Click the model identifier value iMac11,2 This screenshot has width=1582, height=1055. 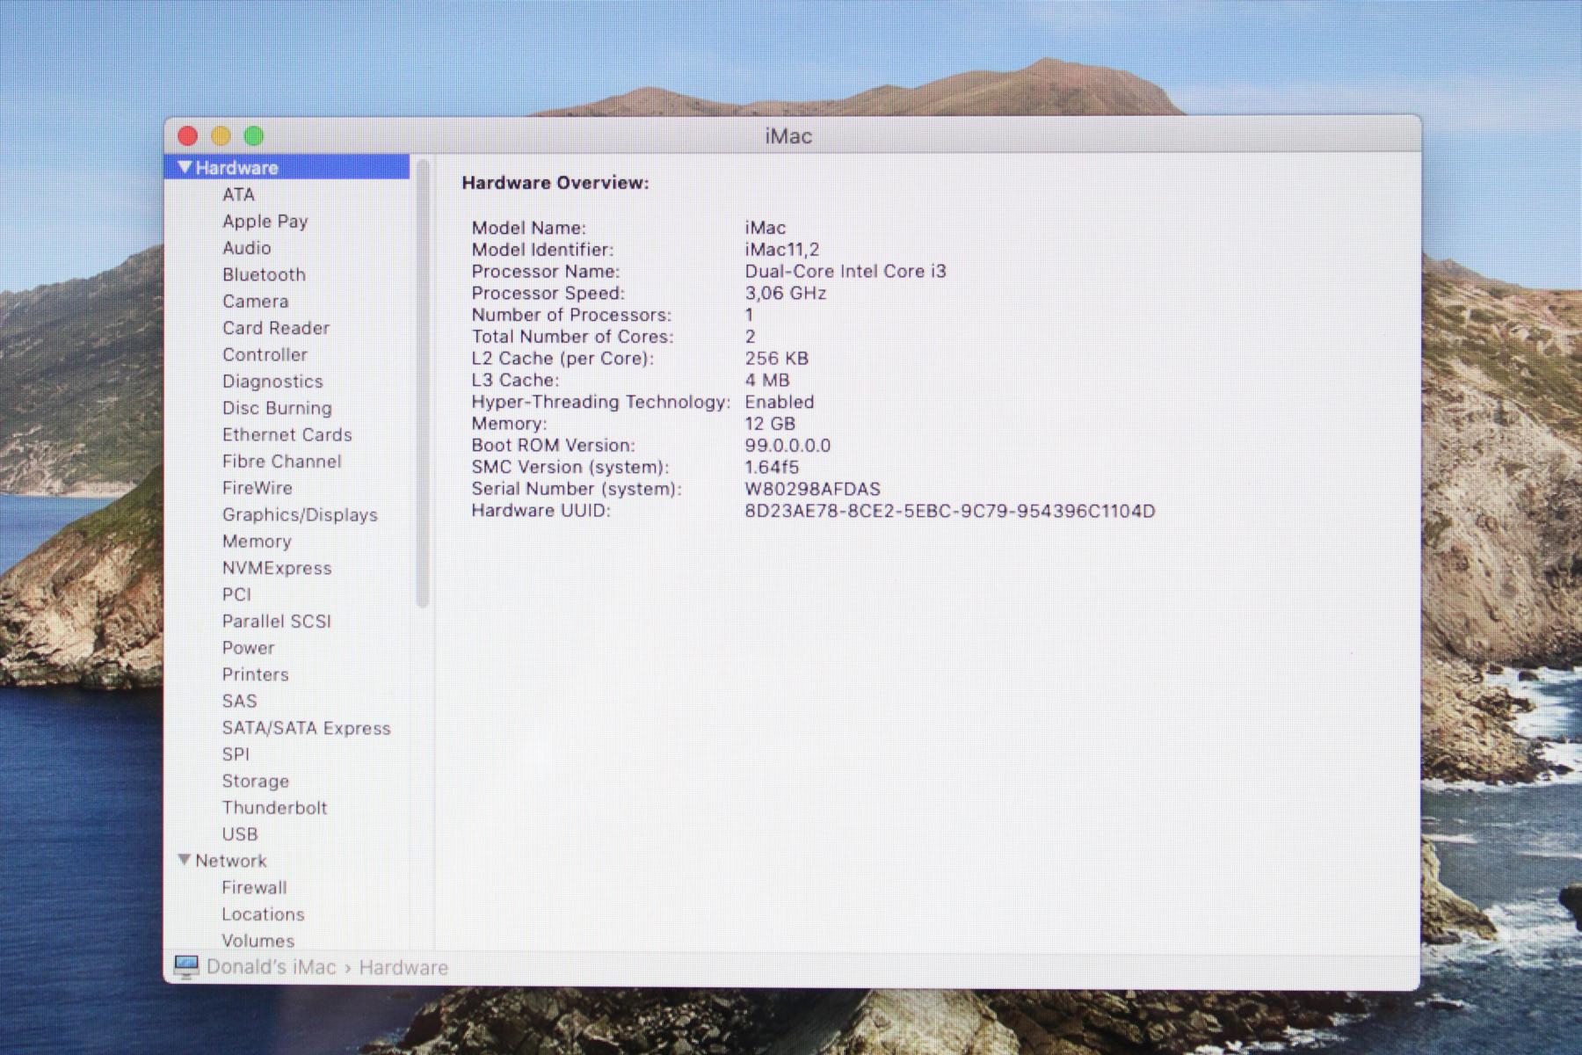pos(782,250)
